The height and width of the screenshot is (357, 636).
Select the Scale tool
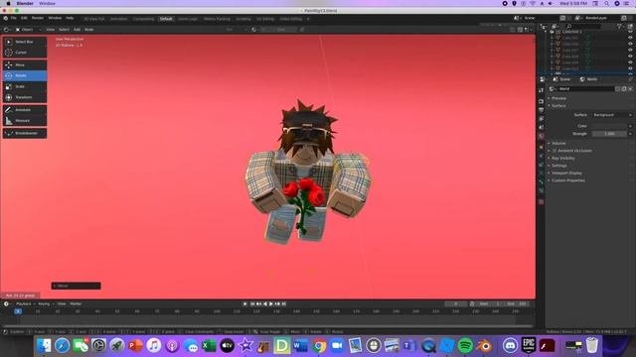[x=25, y=86]
